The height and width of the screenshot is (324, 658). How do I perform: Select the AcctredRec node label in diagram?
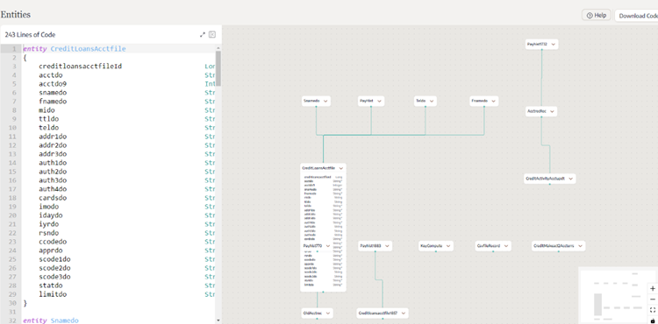537,111
